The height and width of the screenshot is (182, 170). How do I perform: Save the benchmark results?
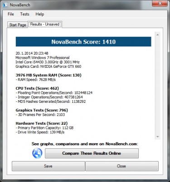click(x=49, y=166)
